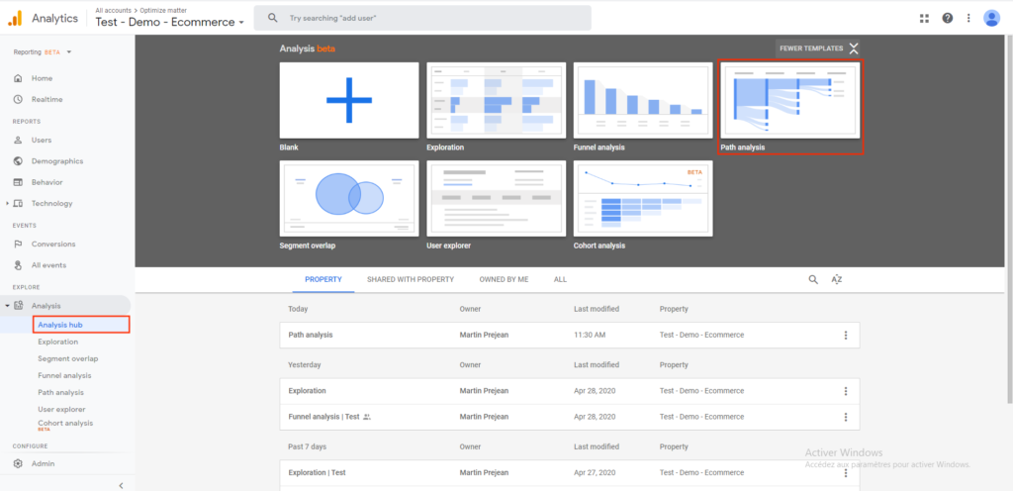Open the All events link

tap(49, 265)
